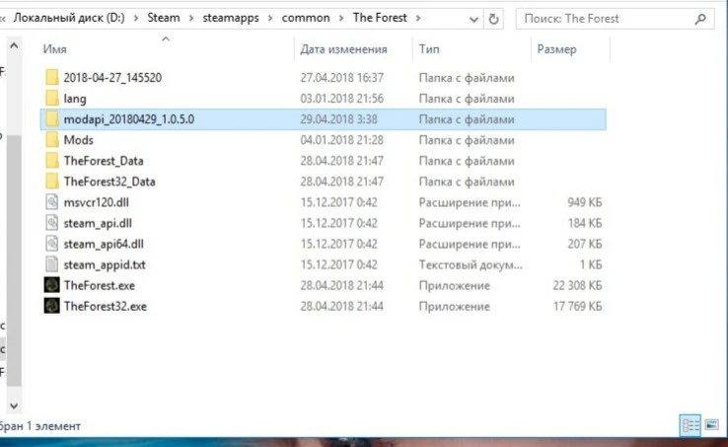Switch to large icons view layout
The width and height of the screenshot is (728, 447).
[711, 425]
